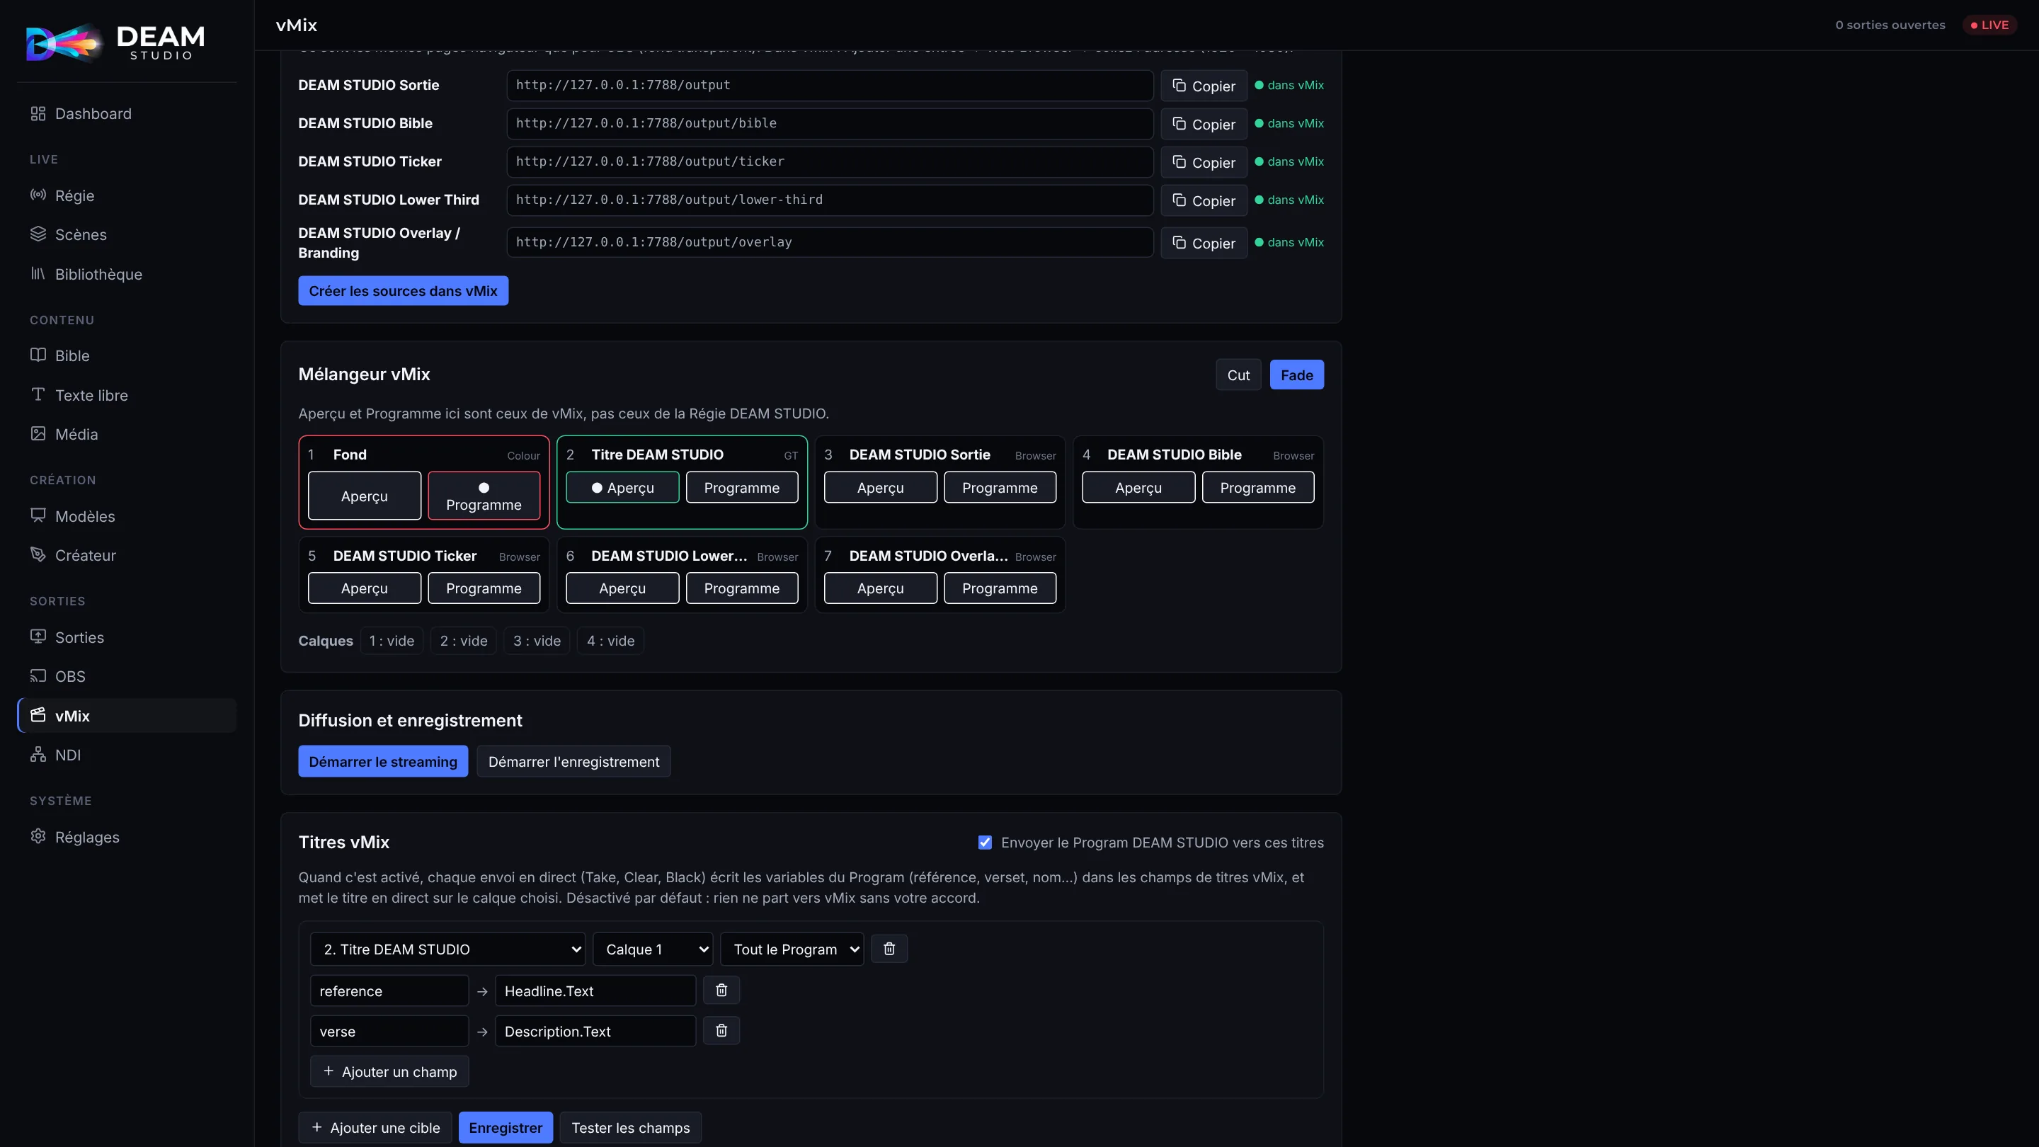Copy the Overlay / Branding URL
Image resolution: width=2039 pixels, height=1147 pixels.
[x=1203, y=243]
